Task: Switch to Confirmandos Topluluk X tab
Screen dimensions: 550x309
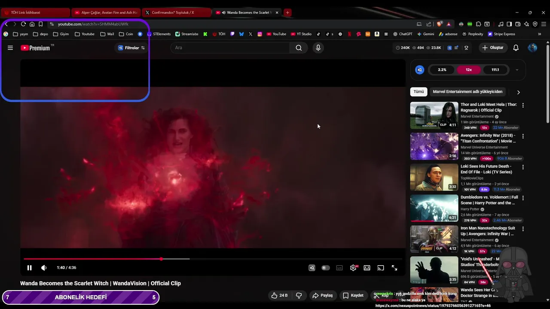Action: (x=176, y=12)
